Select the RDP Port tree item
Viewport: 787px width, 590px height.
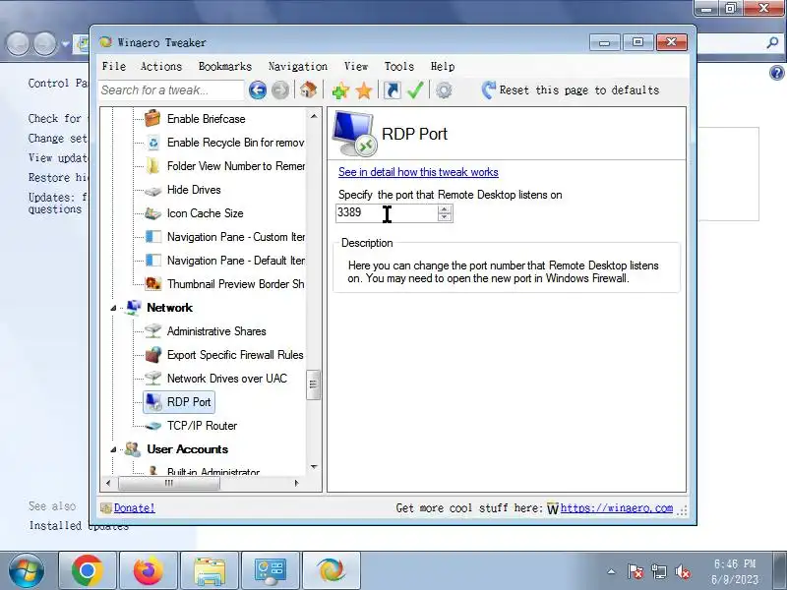pyautogui.click(x=189, y=402)
